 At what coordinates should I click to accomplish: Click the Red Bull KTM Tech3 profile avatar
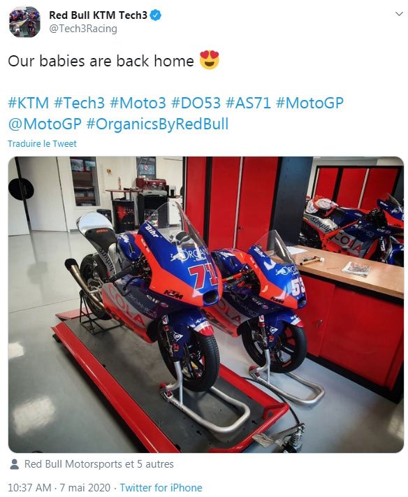click(24, 22)
